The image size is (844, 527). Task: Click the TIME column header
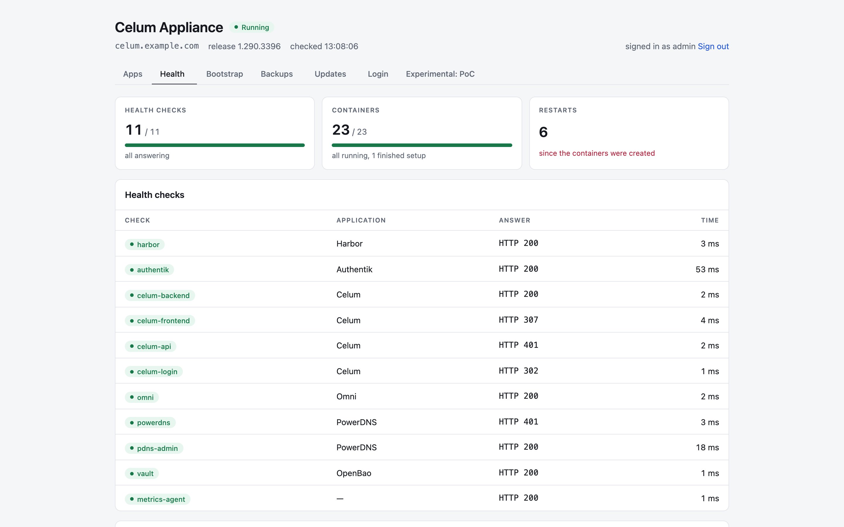point(710,220)
